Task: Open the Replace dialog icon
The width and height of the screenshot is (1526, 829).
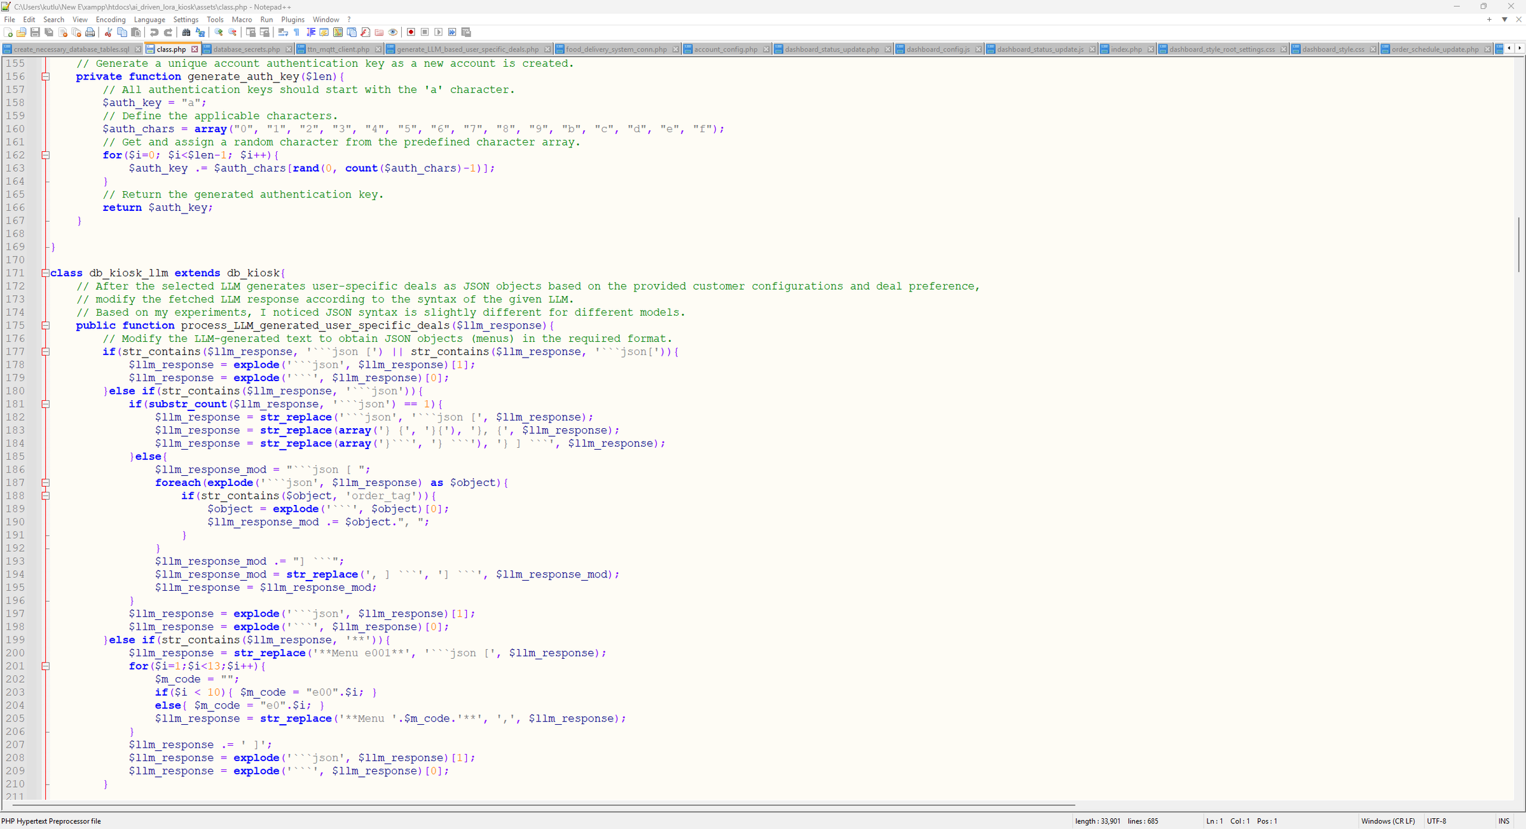Action: pyautogui.click(x=200, y=32)
